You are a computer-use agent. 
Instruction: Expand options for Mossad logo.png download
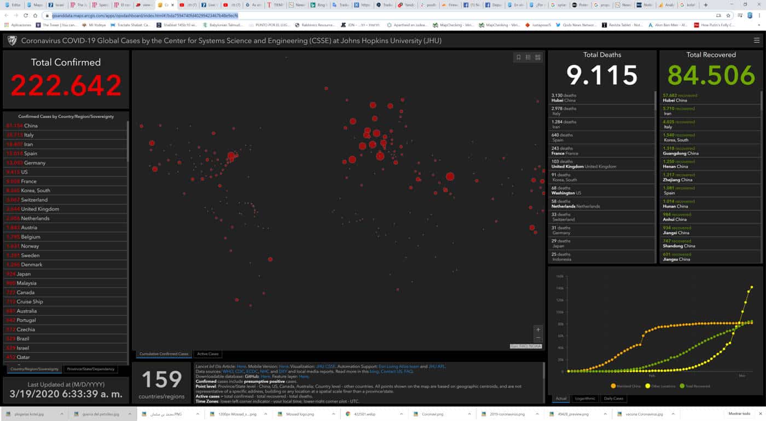(333, 414)
